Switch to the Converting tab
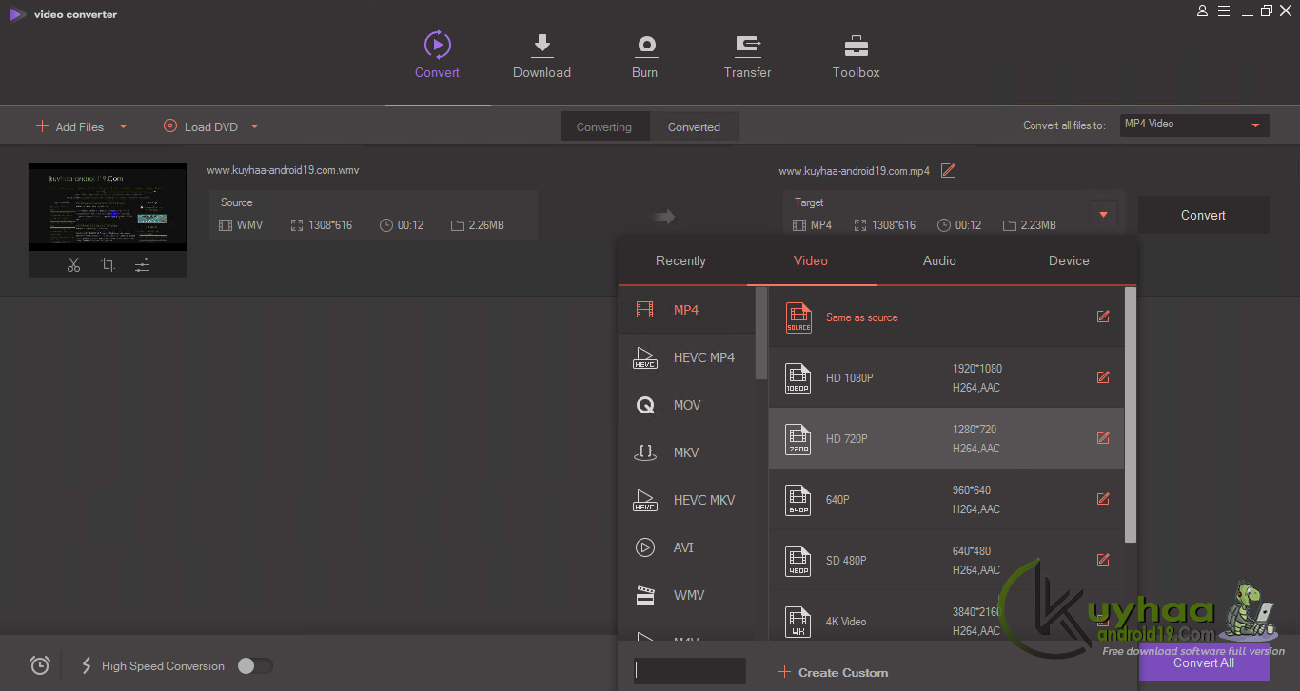 click(604, 126)
